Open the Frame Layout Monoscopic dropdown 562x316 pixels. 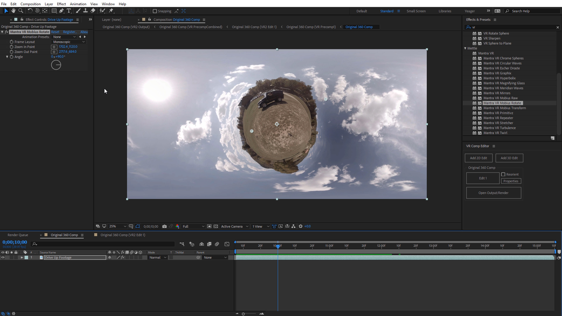[x=69, y=42]
